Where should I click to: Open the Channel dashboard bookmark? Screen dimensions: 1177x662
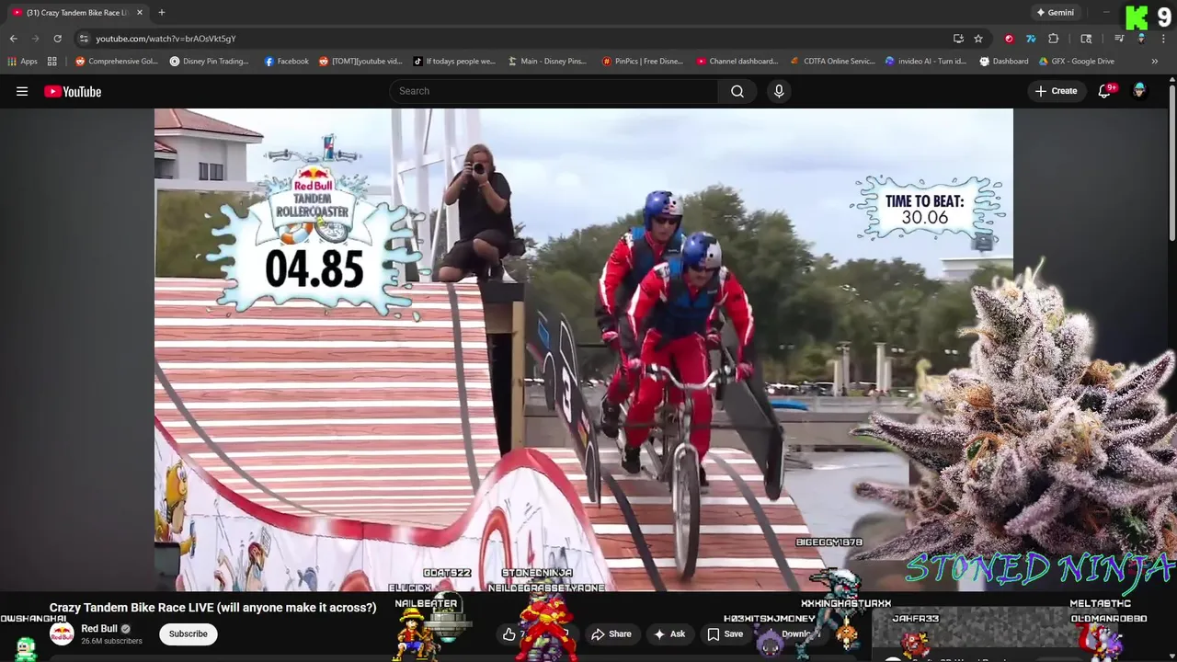(737, 62)
